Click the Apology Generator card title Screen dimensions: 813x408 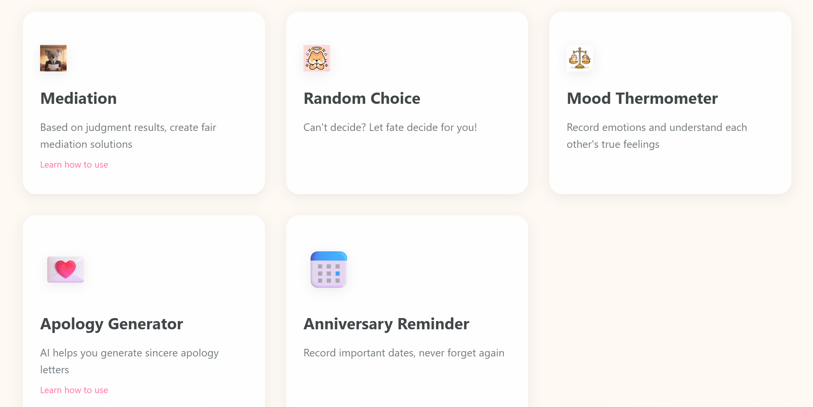coord(111,324)
